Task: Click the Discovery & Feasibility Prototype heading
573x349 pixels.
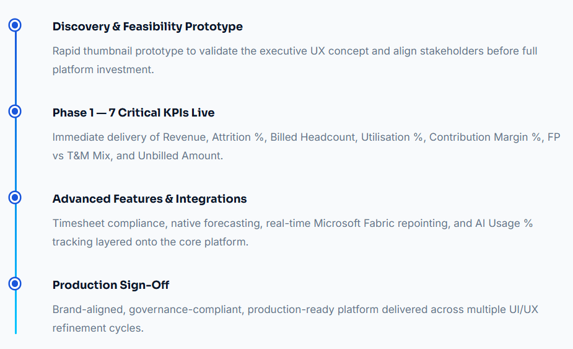Action: [x=147, y=27]
